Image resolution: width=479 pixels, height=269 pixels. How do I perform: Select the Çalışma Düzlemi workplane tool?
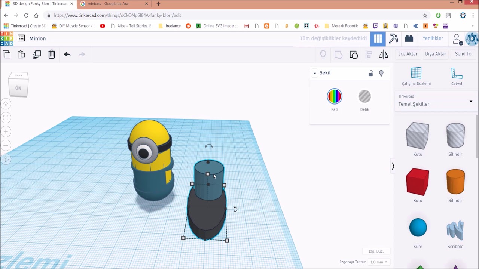tap(416, 76)
